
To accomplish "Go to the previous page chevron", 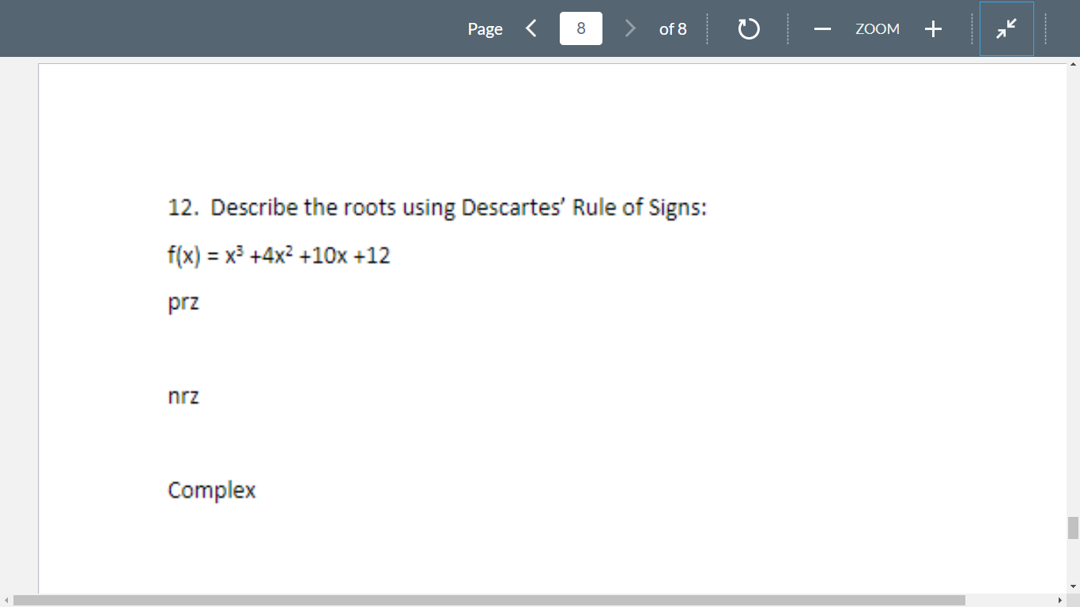I will click(531, 28).
